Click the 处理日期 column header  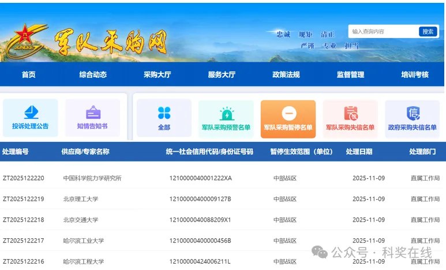click(x=359, y=151)
